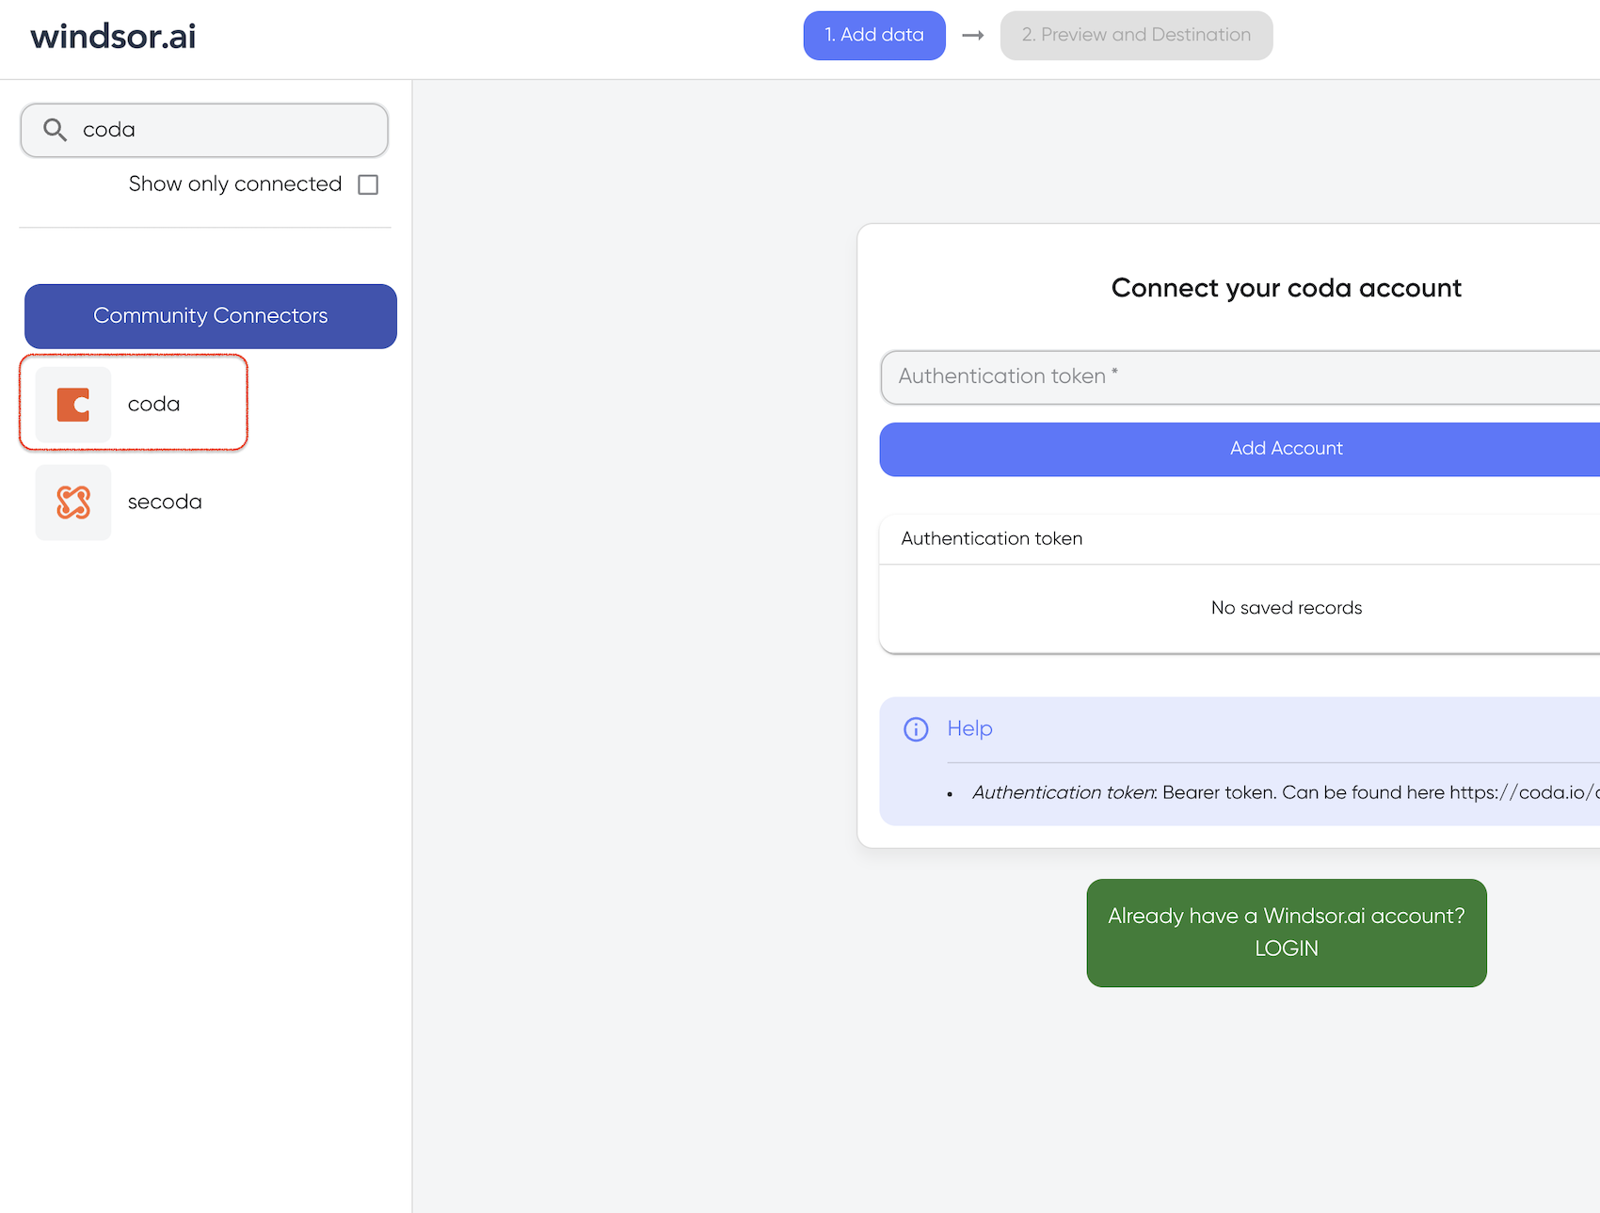
Task: Open the 1. Add data step
Action: (x=874, y=36)
